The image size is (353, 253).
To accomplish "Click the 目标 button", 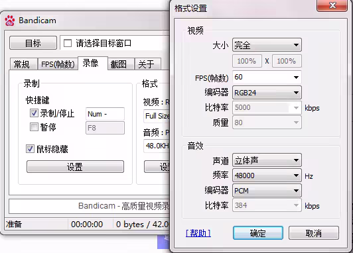I will click(33, 43).
